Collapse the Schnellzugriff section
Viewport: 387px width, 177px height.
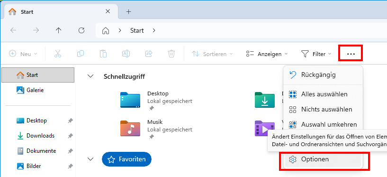(91, 76)
